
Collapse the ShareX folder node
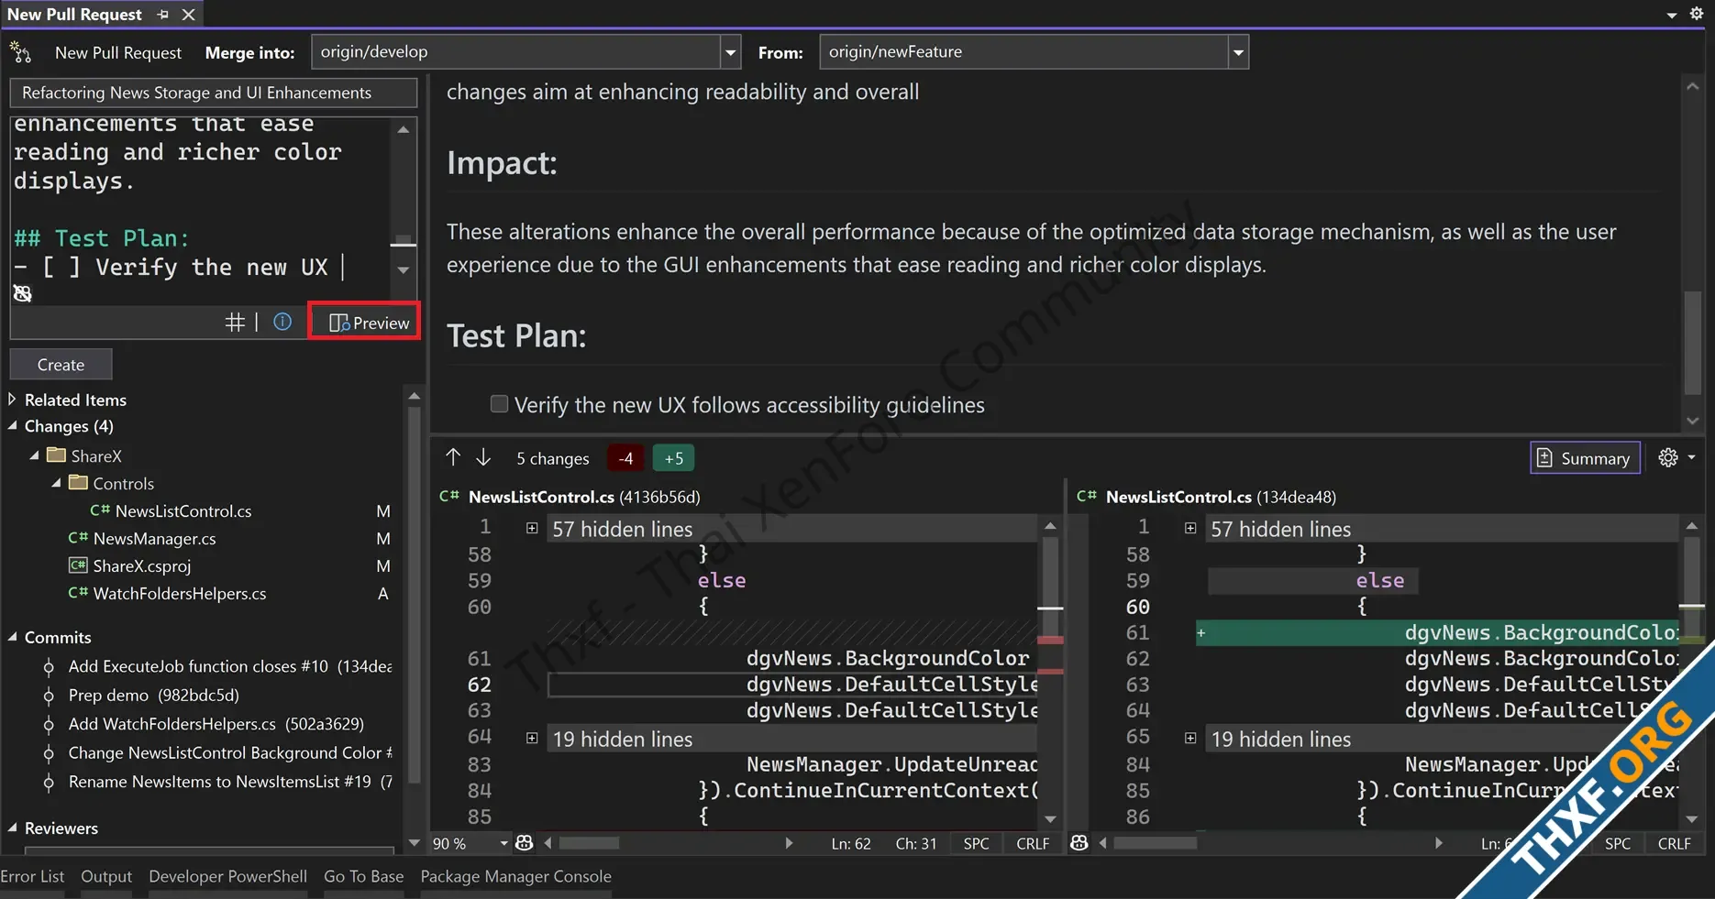pyautogui.click(x=34, y=455)
